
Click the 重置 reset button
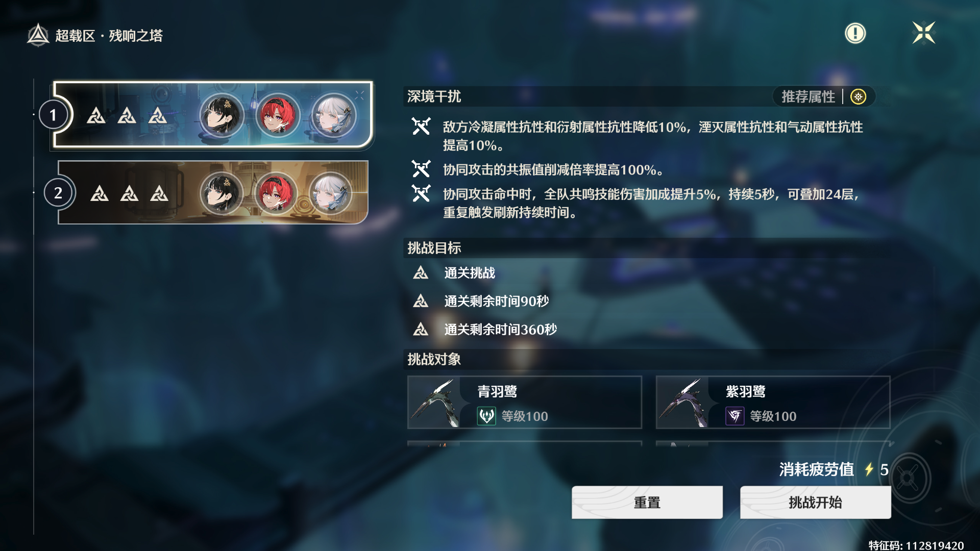647,503
